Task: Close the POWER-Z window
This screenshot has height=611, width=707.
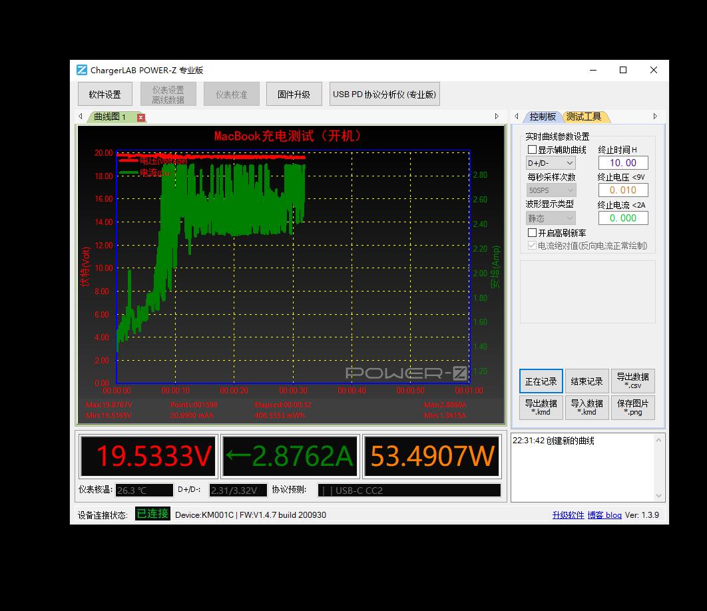Action: click(653, 70)
